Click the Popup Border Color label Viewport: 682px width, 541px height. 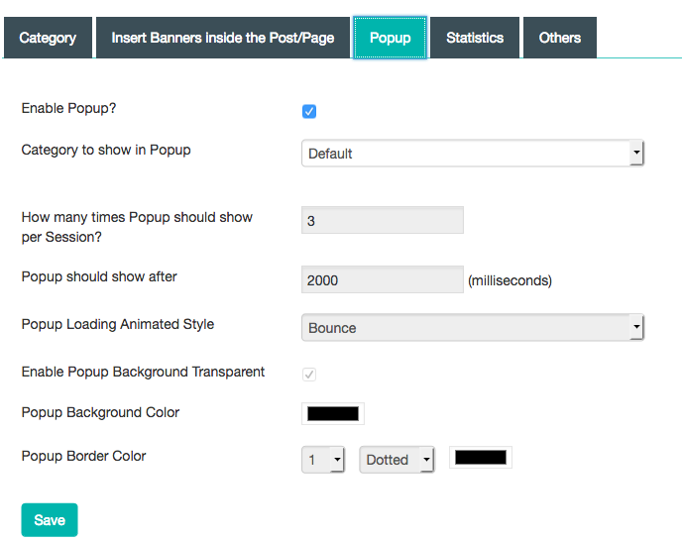pos(83,457)
